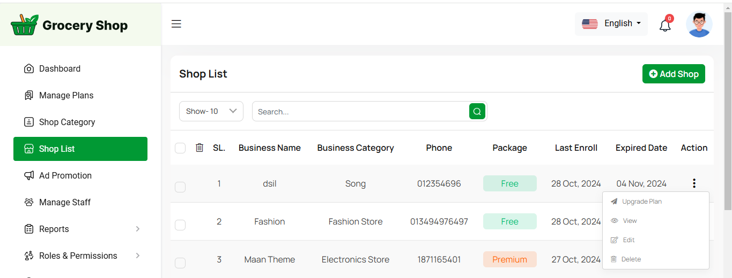
Task: Select the Fashion row checkbox
Action: click(180, 225)
